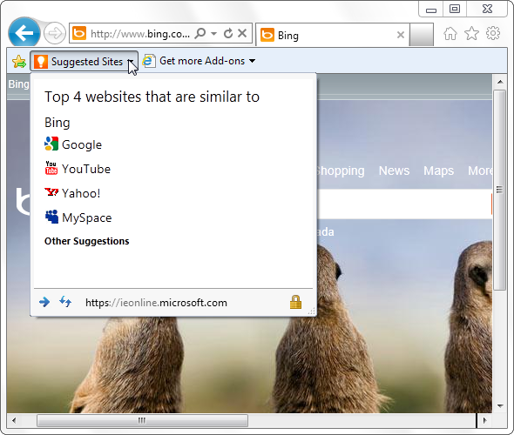
Task: Click the vertical scrollbar down arrow
Action: [x=500, y=406]
